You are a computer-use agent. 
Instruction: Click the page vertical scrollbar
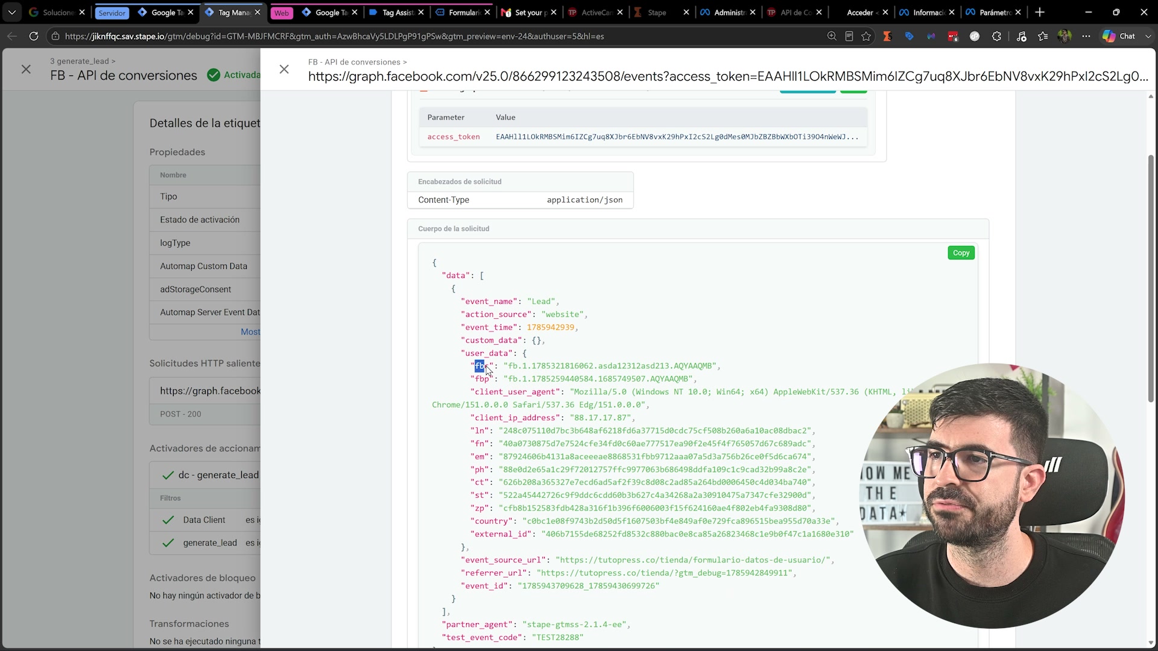[1151, 278]
